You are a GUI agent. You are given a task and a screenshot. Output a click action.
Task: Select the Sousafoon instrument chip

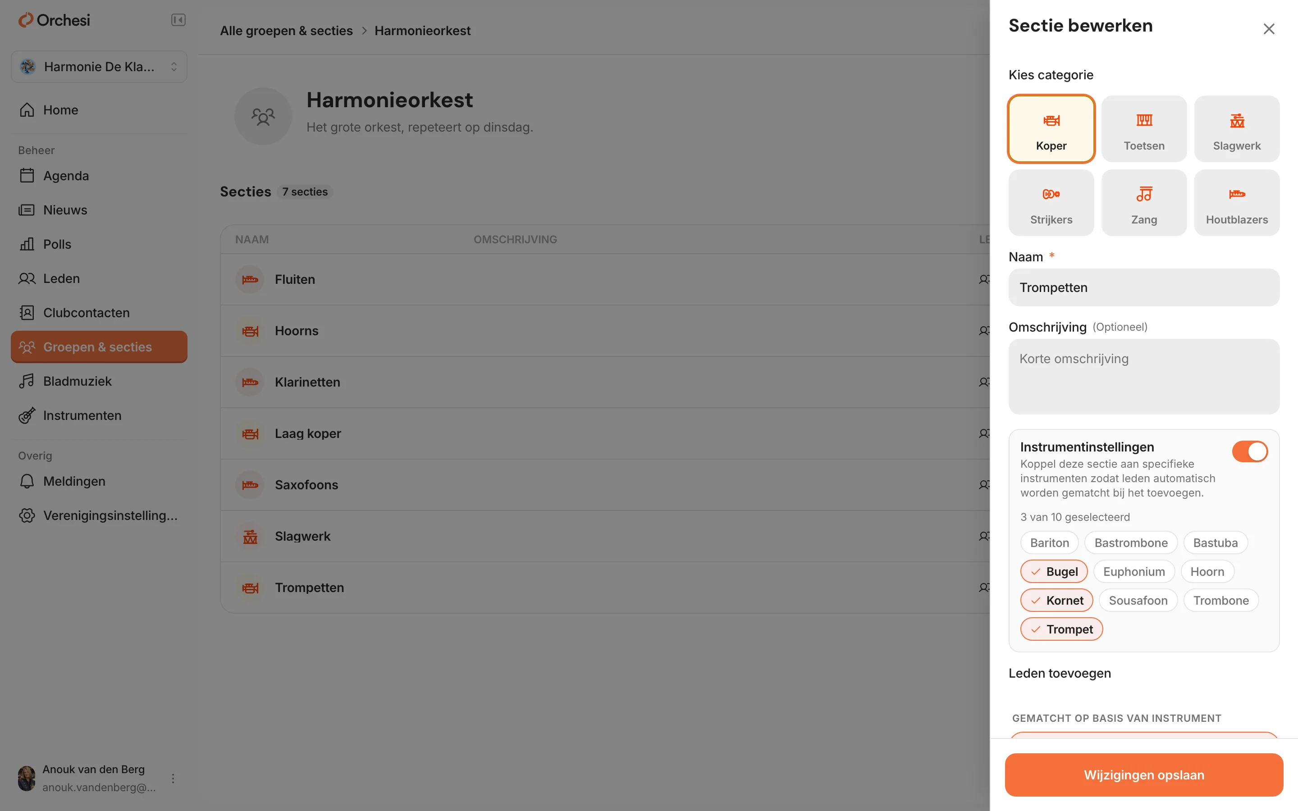click(1138, 600)
